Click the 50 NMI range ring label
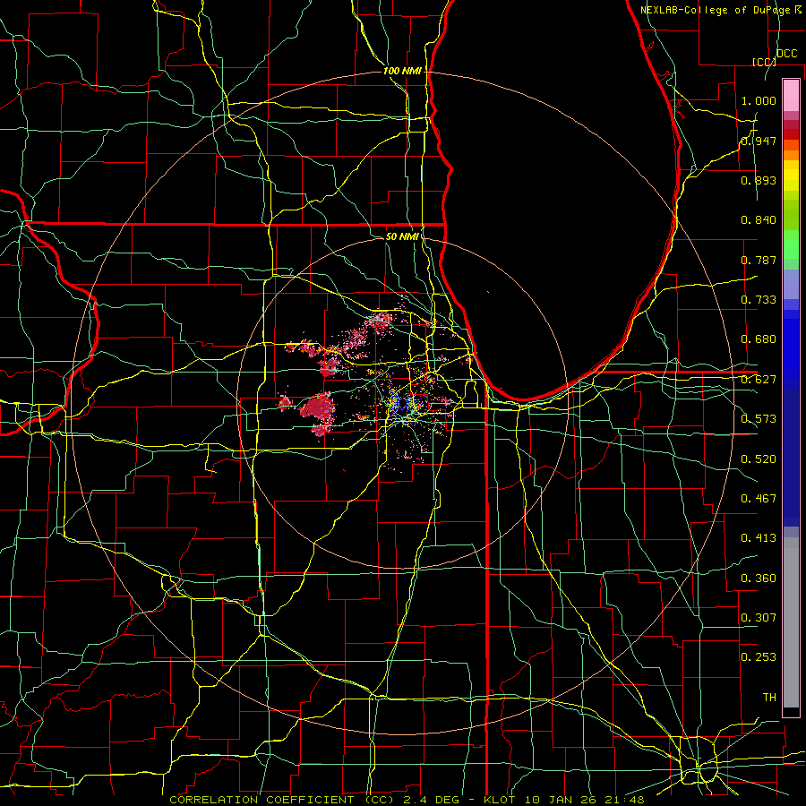The height and width of the screenshot is (806, 806). click(x=402, y=236)
